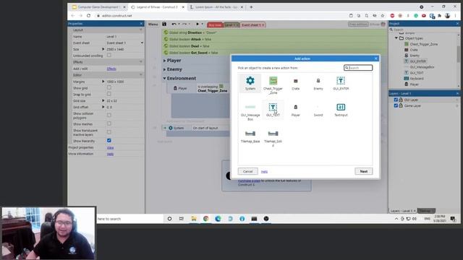Expand the Margins property arrow
Viewport: 463px width, 260px height.
[x=103, y=82]
